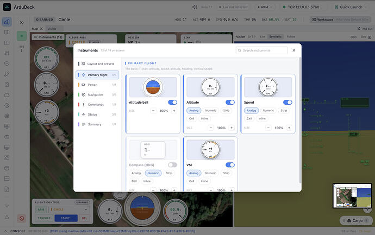Screen dimensions: 375x235
Task: Turn off the VSI instrument toggle
Action: click(x=230, y=165)
